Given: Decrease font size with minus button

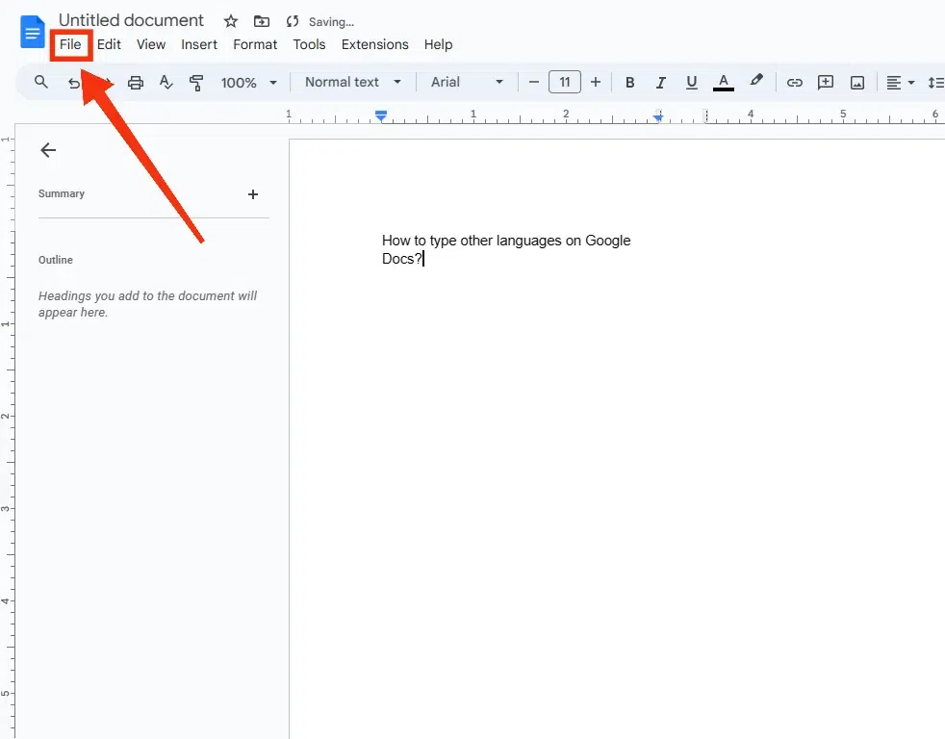Looking at the screenshot, I should 533,82.
